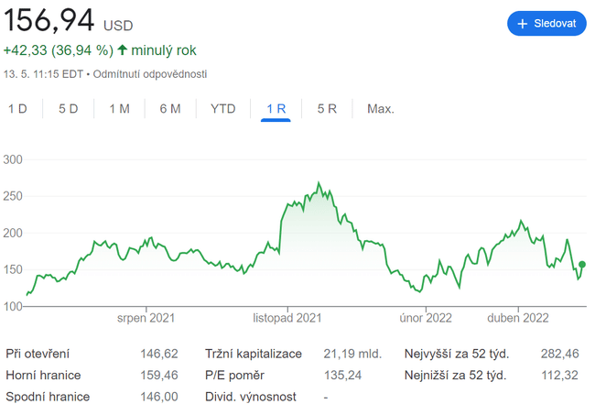This screenshot has height=404, width=595.
Task: Click the Tržní kapitalizace label
Action: pos(253,354)
